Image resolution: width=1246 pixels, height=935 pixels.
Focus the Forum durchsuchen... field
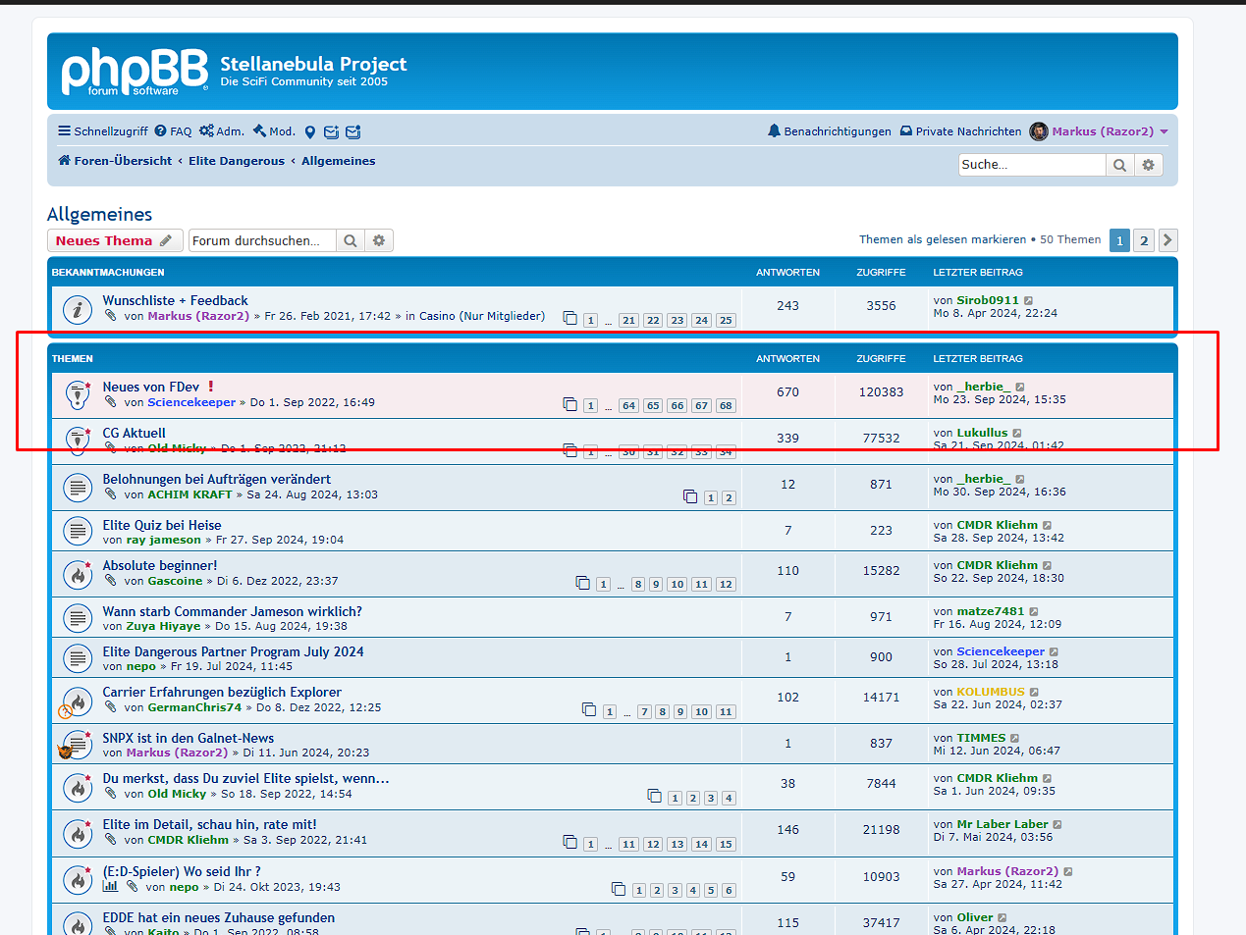262,240
